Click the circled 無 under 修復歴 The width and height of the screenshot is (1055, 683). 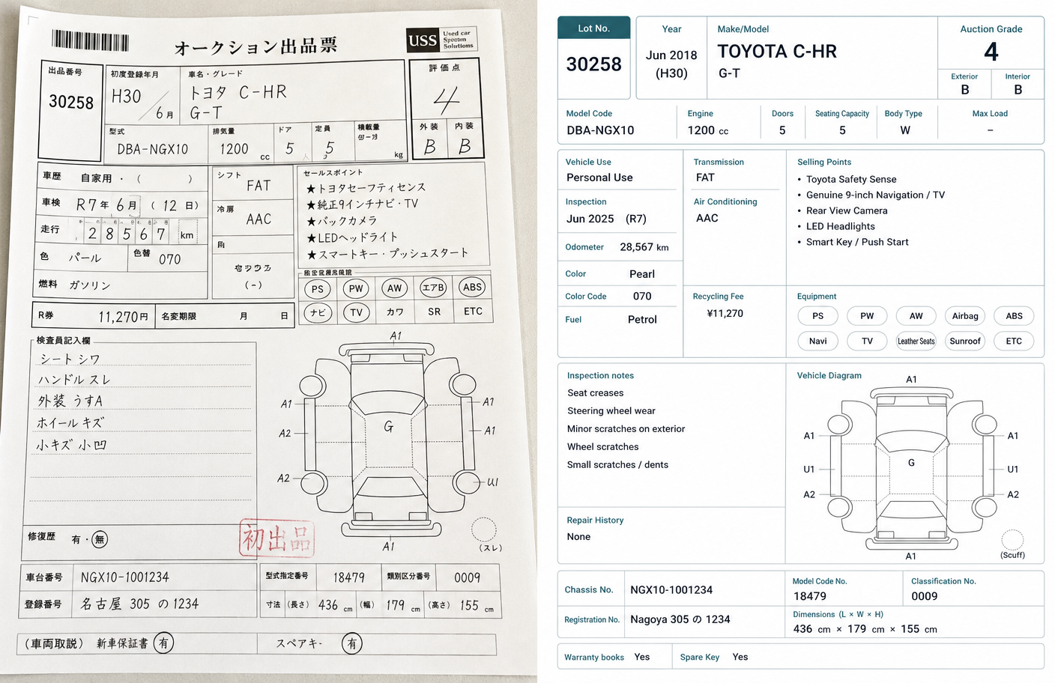[100, 539]
